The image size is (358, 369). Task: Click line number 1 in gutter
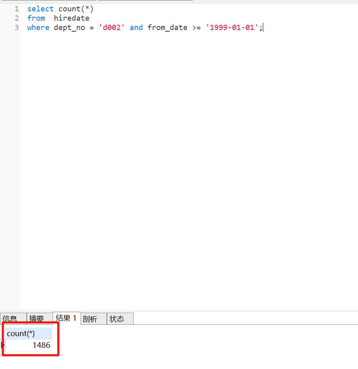[x=17, y=9]
